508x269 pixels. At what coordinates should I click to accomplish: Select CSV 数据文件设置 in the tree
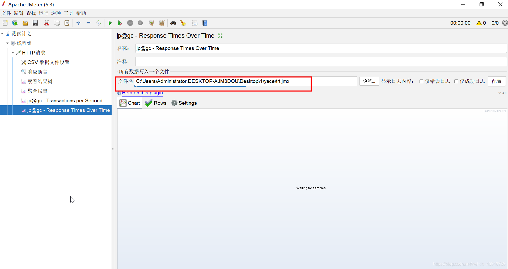(x=48, y=62)
